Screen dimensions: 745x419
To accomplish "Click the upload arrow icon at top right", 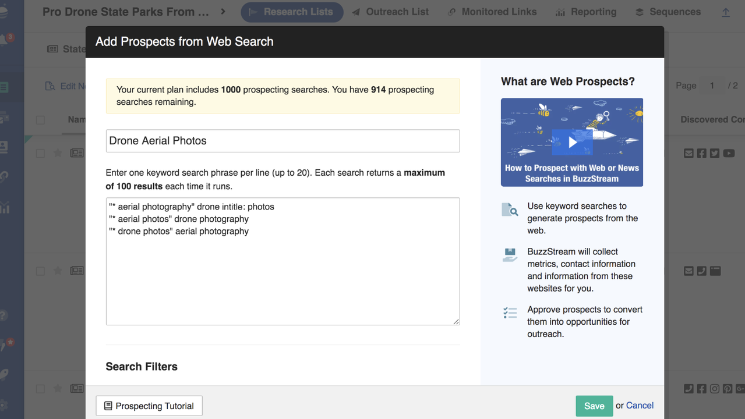I will click(x=726, y=12).
